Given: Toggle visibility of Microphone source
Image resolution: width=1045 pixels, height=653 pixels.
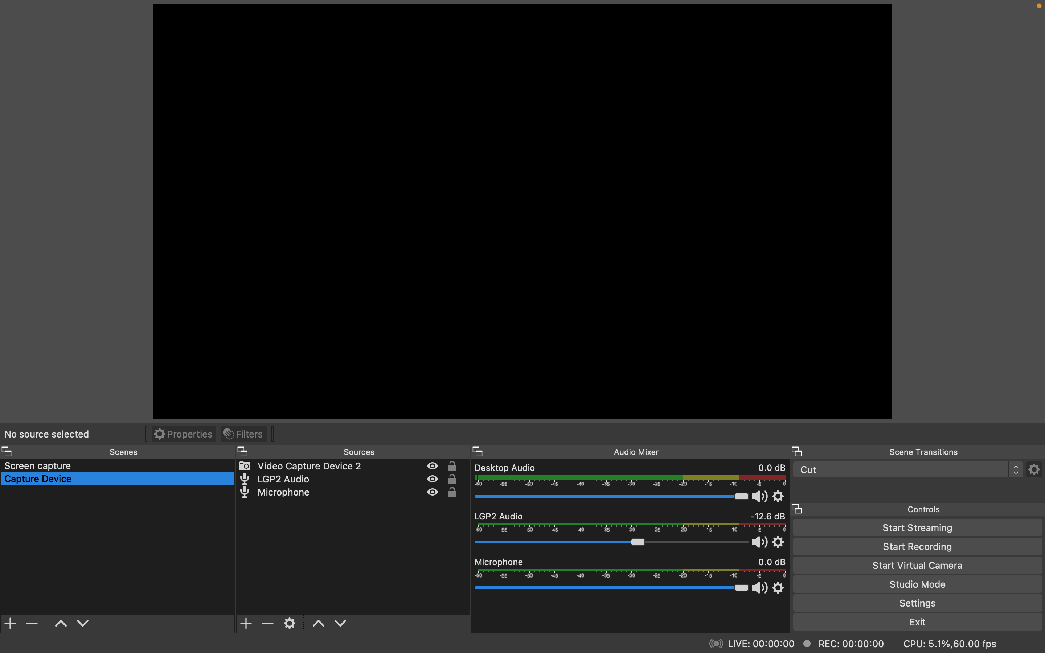Looking at the screenshot, I should 432,492.
